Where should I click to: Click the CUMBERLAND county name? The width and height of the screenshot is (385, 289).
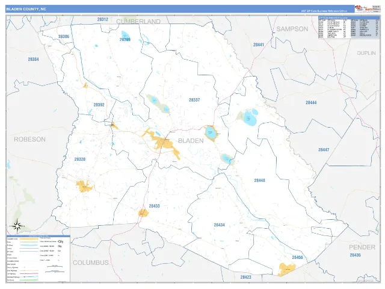coord(138,22)
